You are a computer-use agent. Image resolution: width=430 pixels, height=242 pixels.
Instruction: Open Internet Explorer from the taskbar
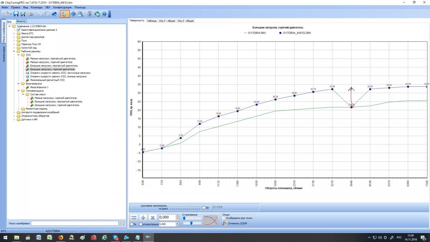104,237
